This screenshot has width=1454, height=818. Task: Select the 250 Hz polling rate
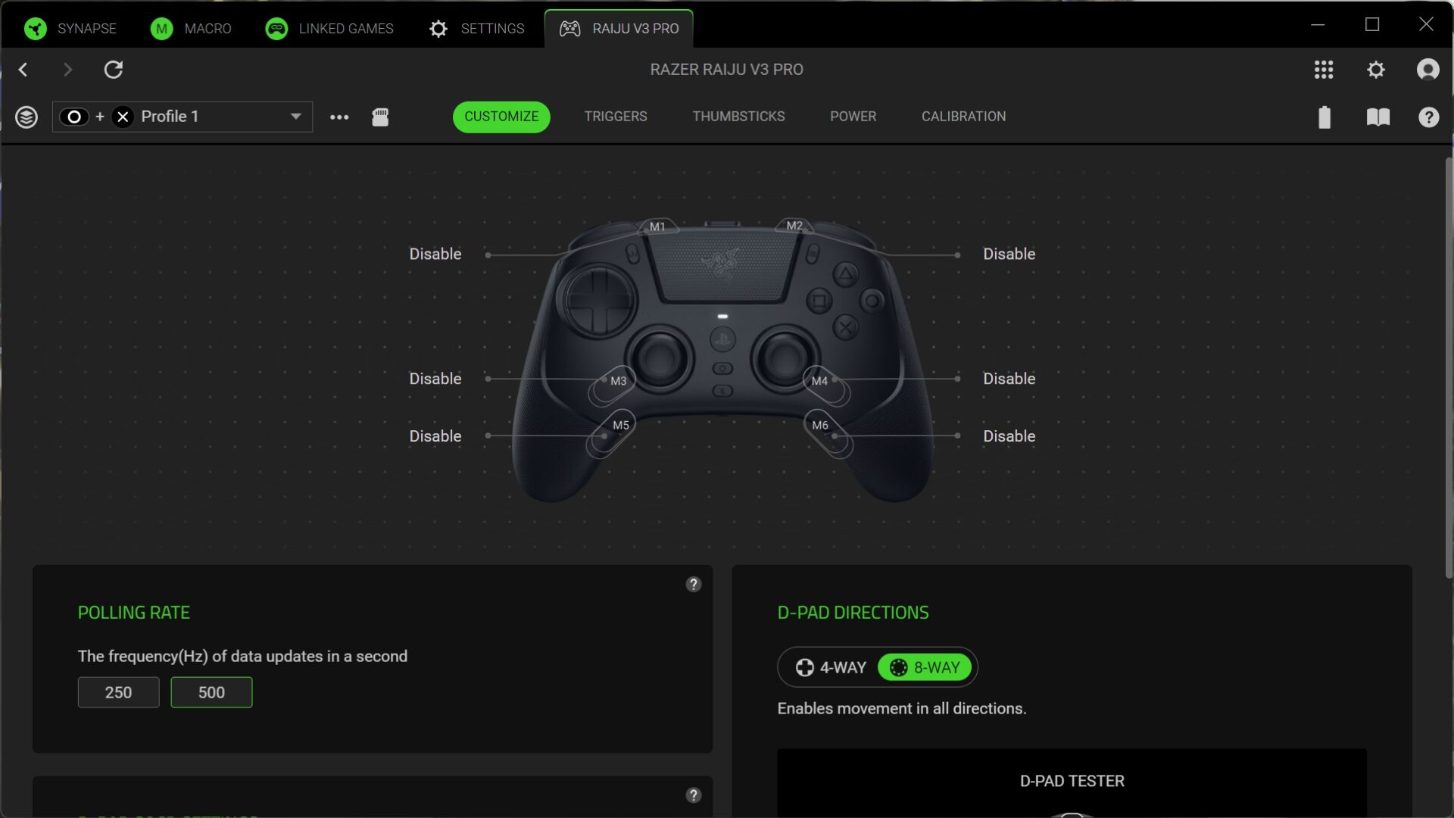tap(118, 692)
